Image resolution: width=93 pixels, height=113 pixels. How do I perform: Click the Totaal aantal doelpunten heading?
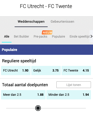coord(25,85)
